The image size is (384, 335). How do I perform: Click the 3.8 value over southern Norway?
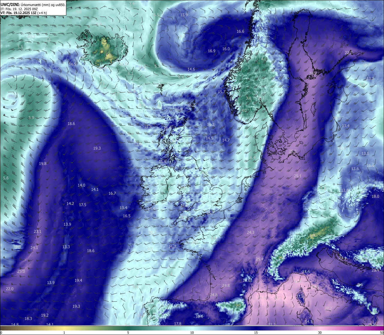[x=248, y=98]
